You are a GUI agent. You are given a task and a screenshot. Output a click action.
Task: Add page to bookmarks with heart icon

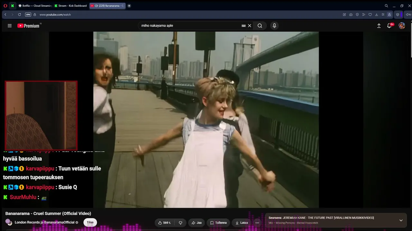click(370, 14)
